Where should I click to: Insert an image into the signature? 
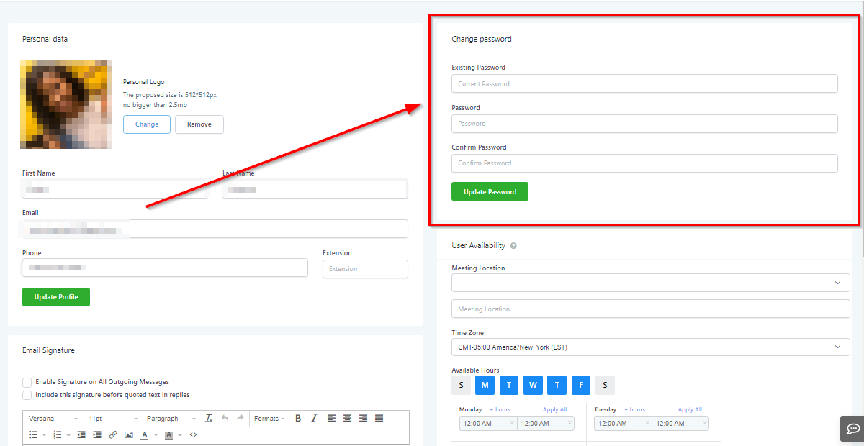[129, 434]
